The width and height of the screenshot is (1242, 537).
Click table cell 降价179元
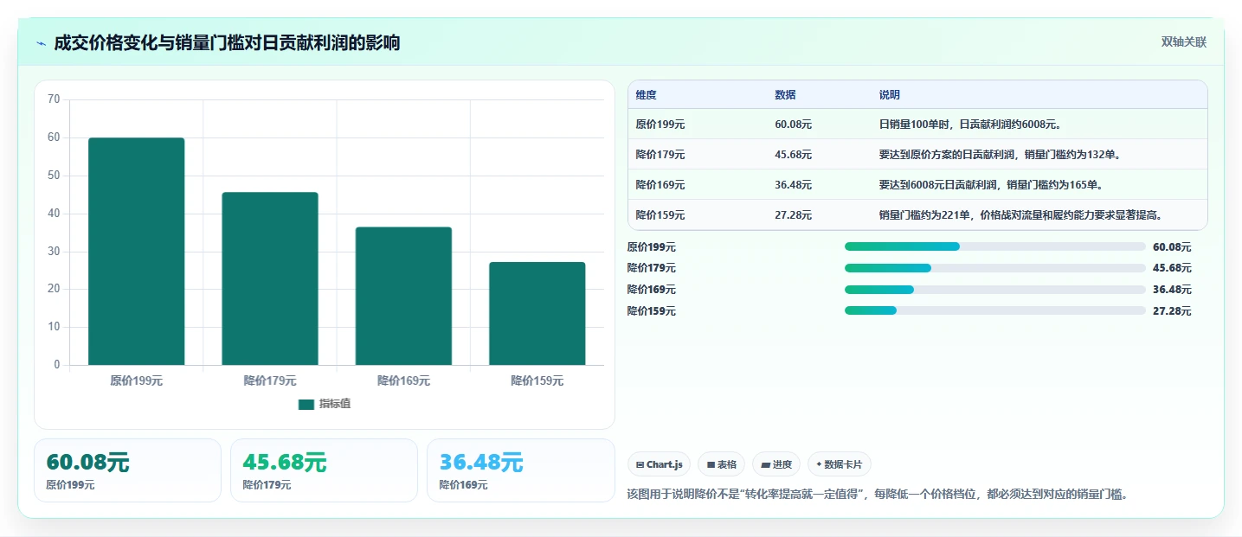[x=660, y=155]
